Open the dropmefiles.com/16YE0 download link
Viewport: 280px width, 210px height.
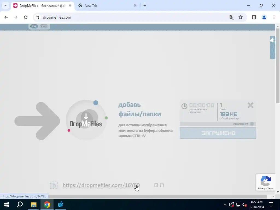point(101,185)
